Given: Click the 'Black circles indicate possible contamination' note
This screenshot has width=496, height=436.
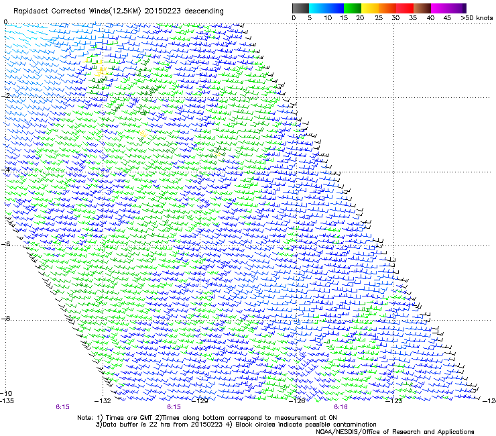Looking at the screenshot, I should point(306,425).
